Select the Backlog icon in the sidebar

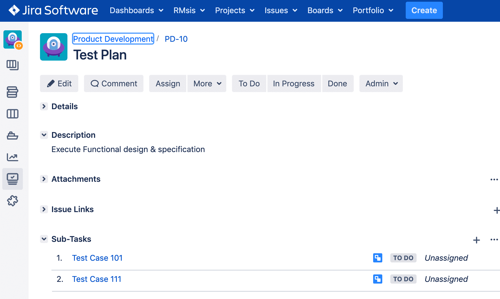(13, 92)
